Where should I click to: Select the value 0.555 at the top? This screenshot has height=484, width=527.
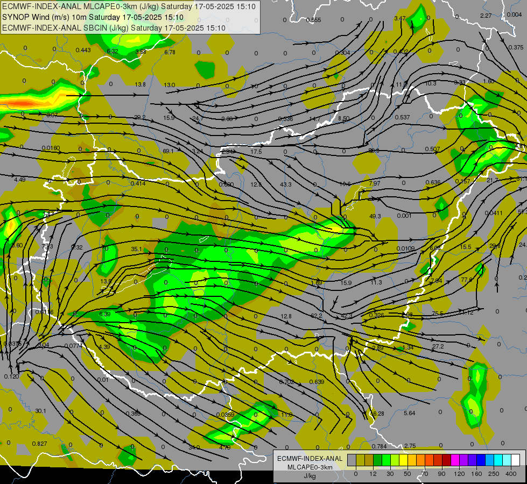pyautogui.click(x=314, y=20)
